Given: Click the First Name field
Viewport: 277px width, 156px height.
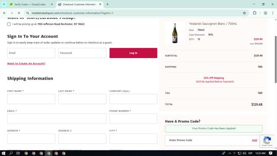Looking at the screenshot, I should tap(31, 99).
